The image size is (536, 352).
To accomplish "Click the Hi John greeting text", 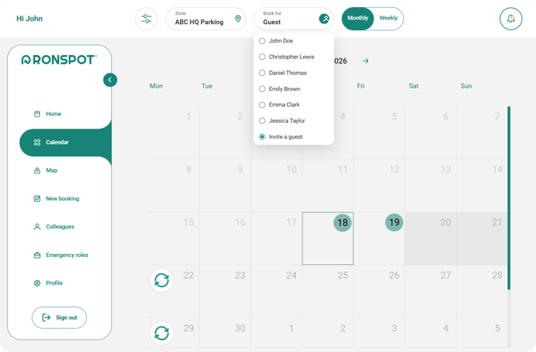I will [30, 18].
